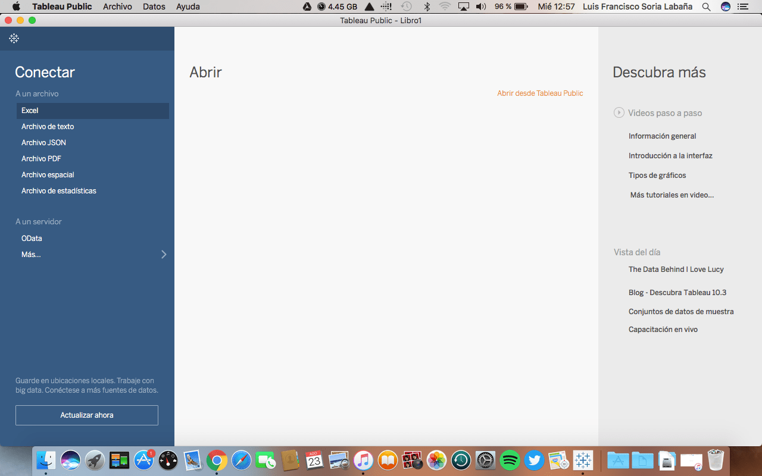Image resolution: width=762 pixels, height=476 pixels.
Task: Launch Siri from the dock
Action: pos(70,460)
